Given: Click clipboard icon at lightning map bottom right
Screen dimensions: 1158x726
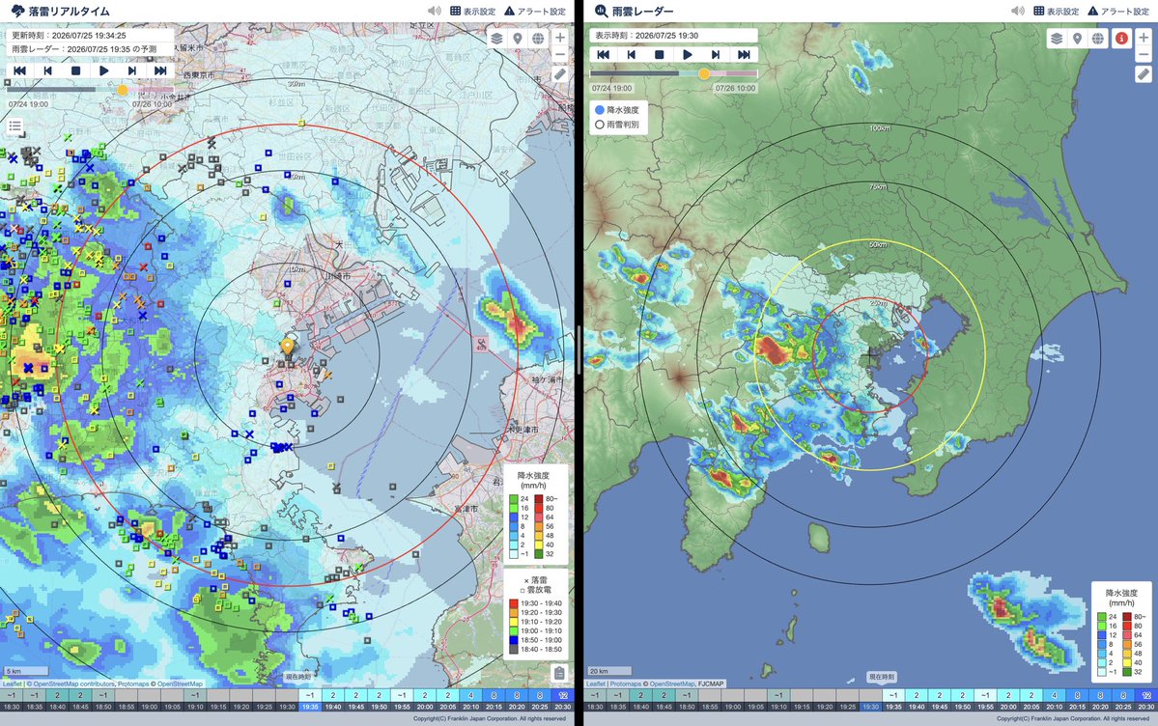Looking at the screenshot, I should pyautogui.click(x=560, y=673).
